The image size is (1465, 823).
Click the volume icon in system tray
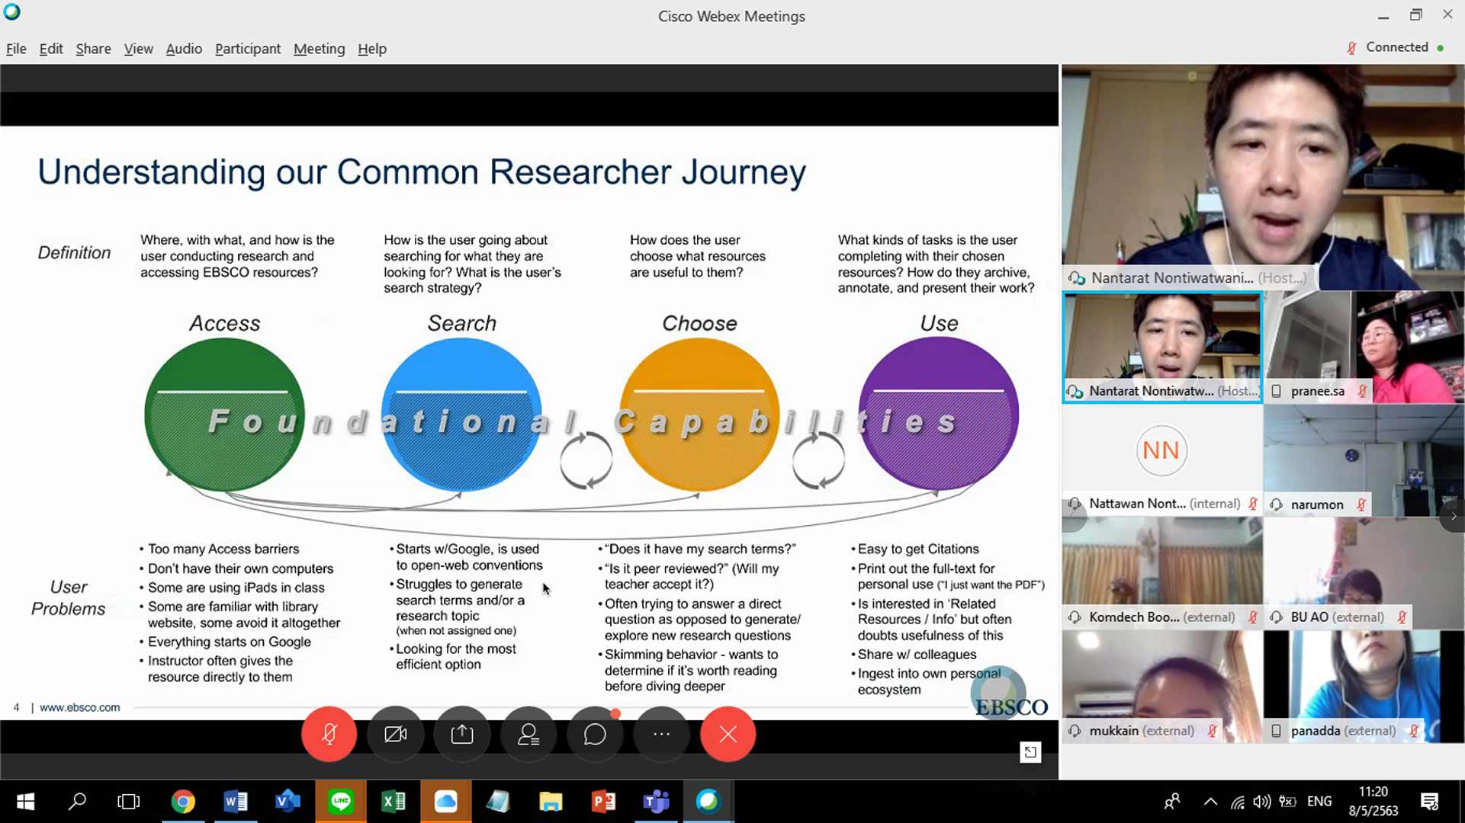pyautogui.click(x=1261, y=802)
